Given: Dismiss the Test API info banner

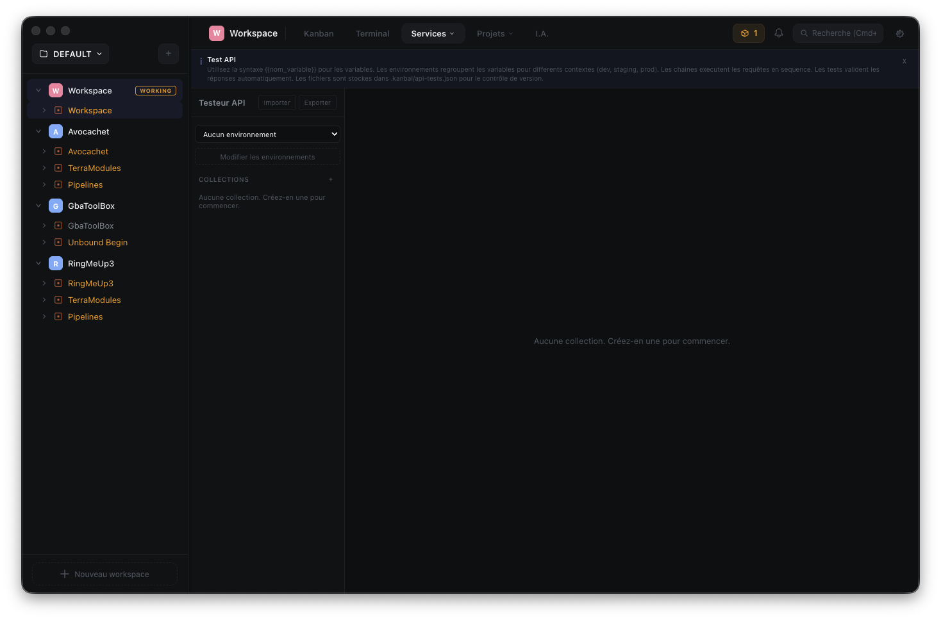Looking at the screenshot, I should point(904,61).
